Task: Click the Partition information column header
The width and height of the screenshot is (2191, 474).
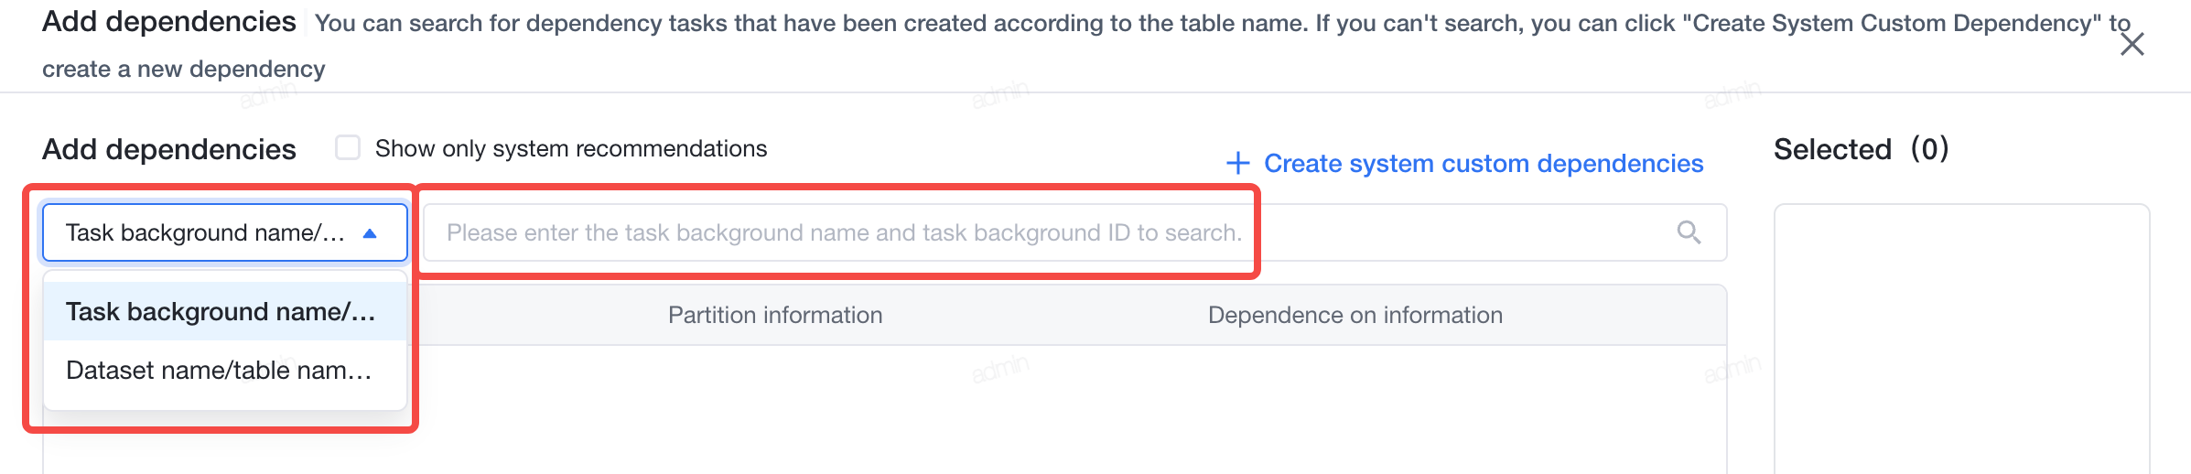Action: 775,315
